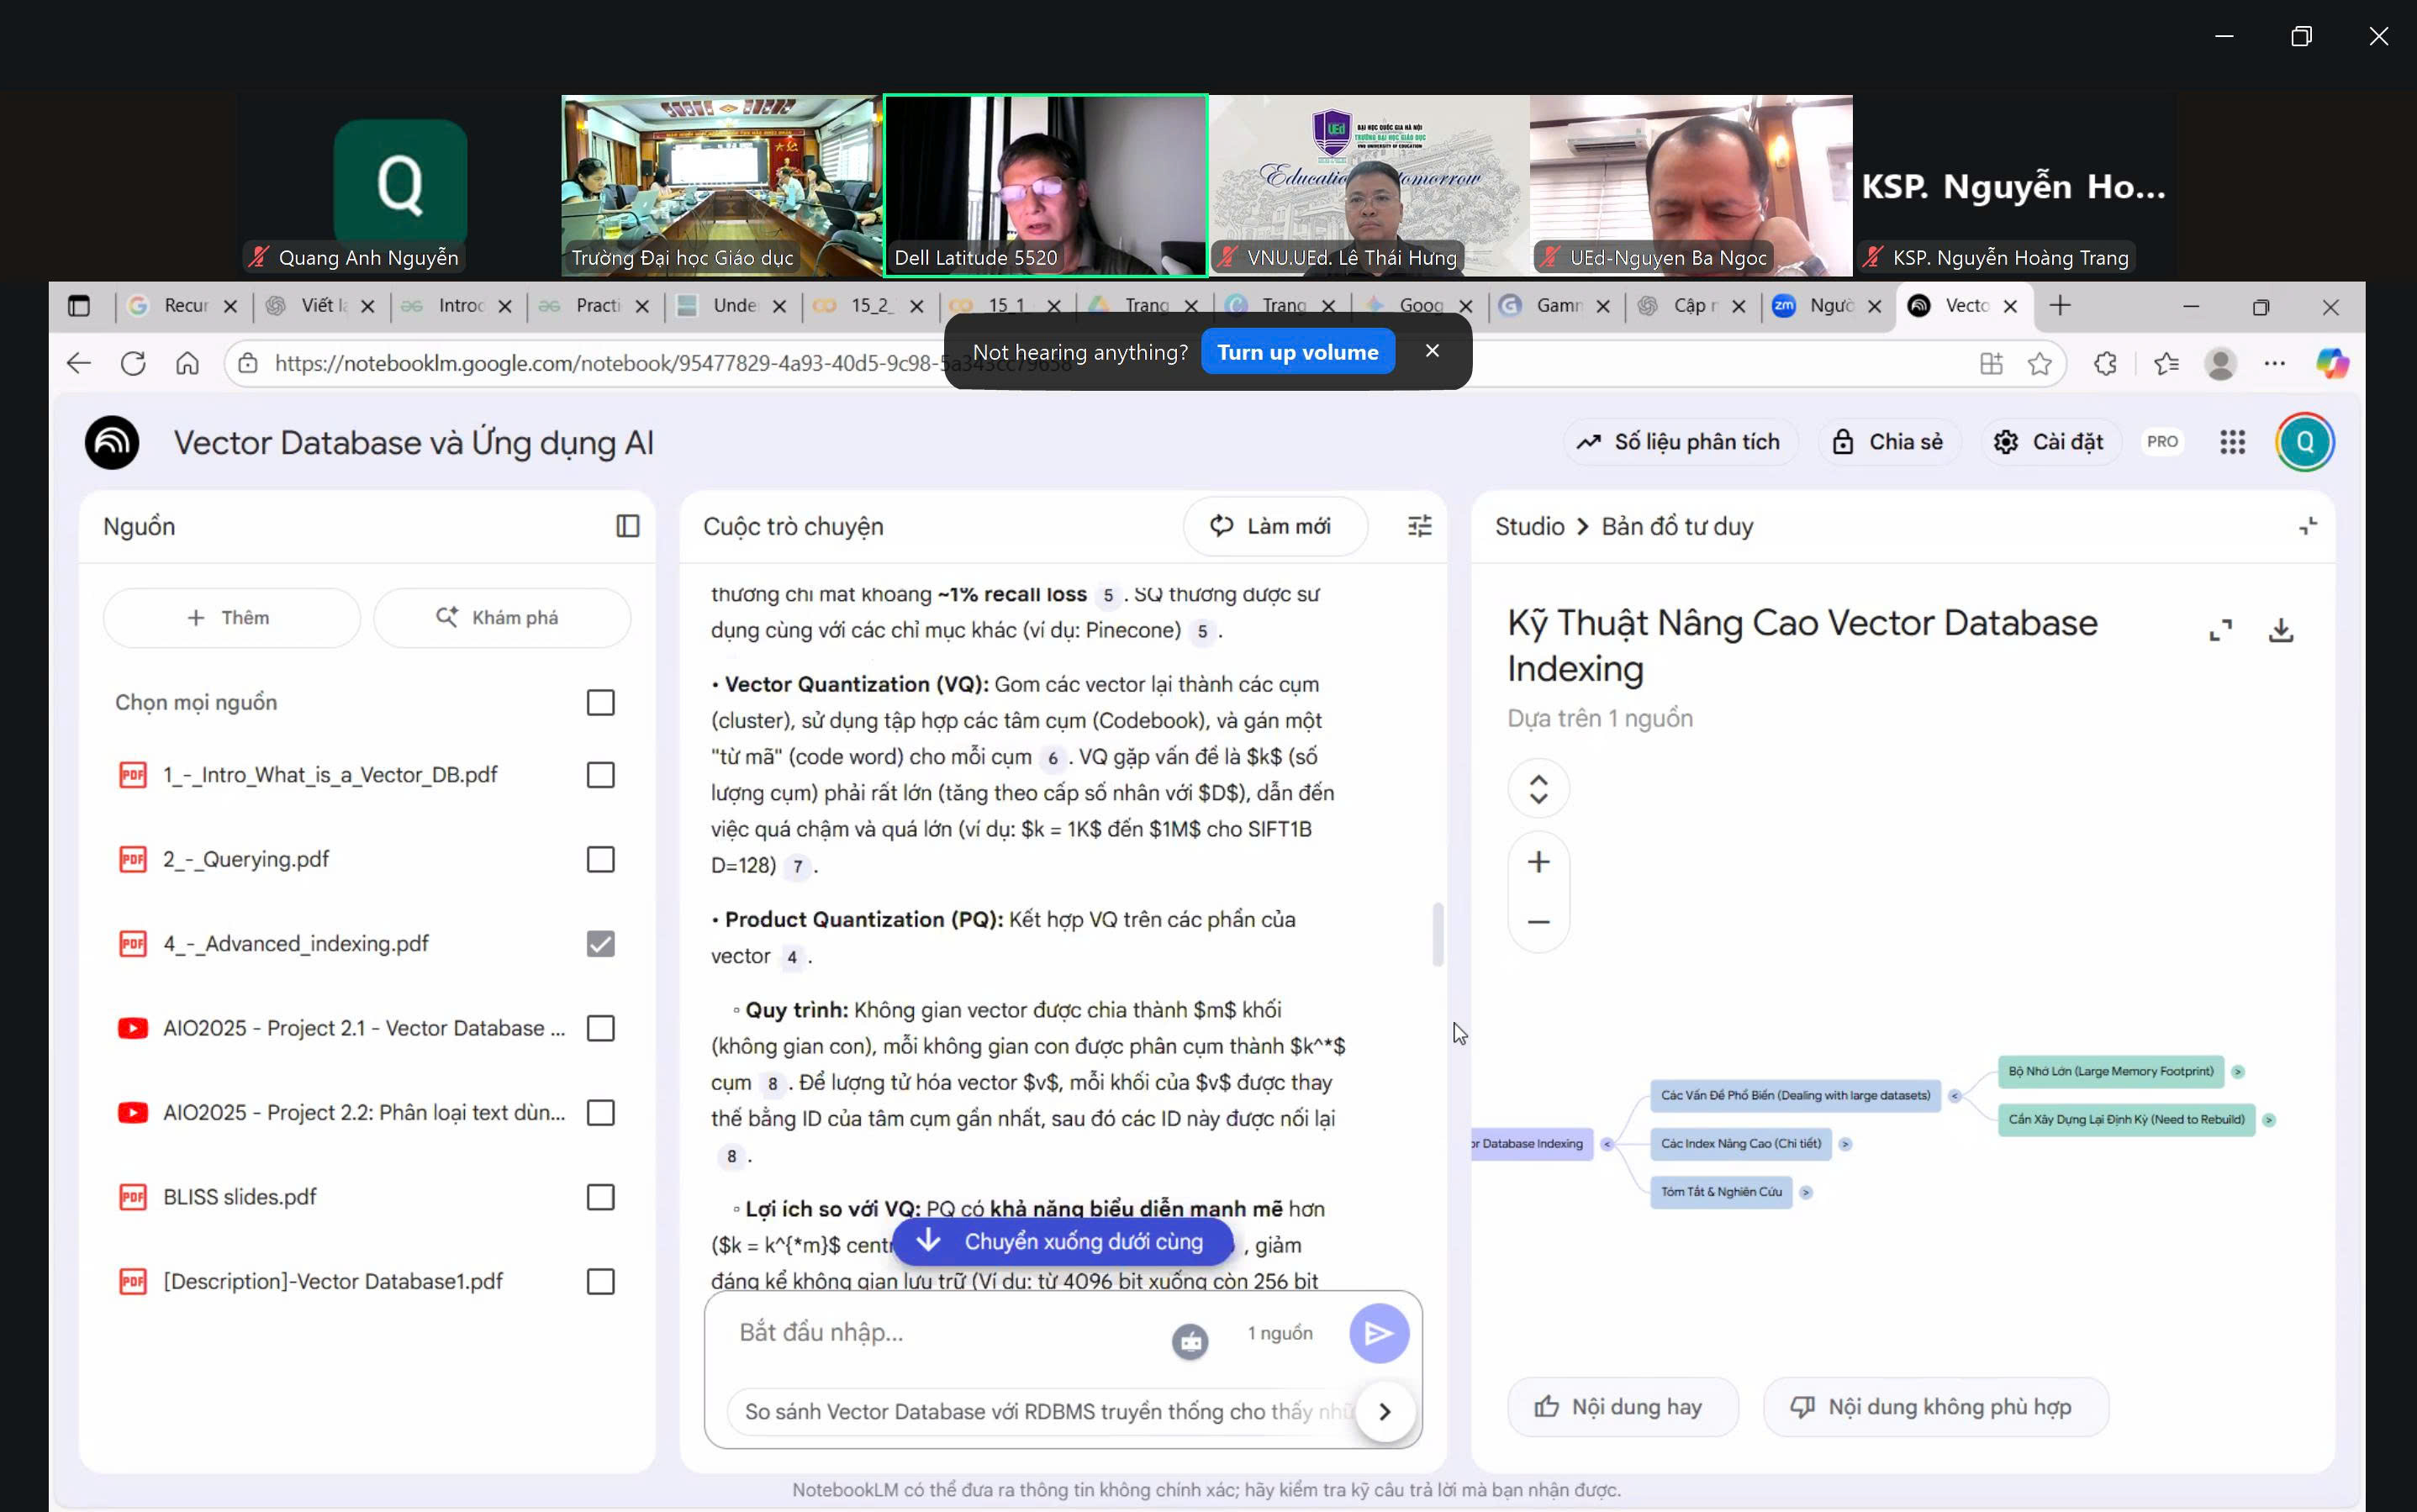Collapse the Studio panel view
2417x1512 pixels.
[2307, 526]
